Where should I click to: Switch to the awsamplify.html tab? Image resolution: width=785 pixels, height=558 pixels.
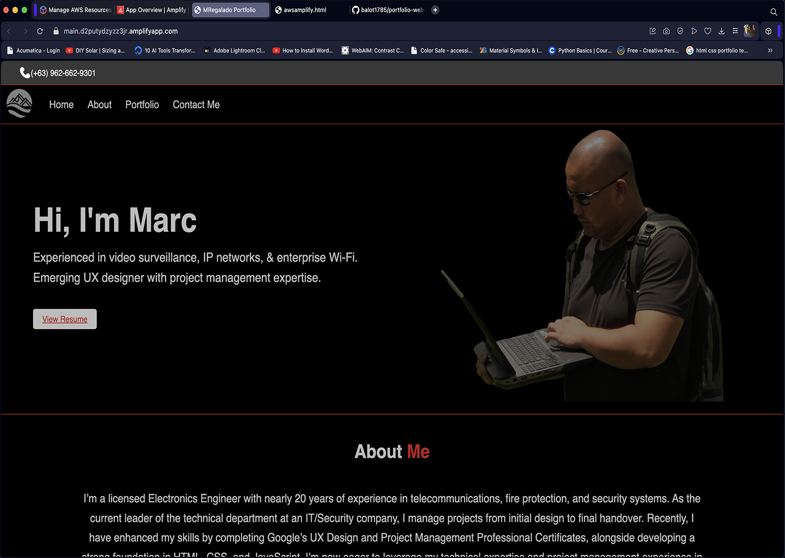[304, 10]
